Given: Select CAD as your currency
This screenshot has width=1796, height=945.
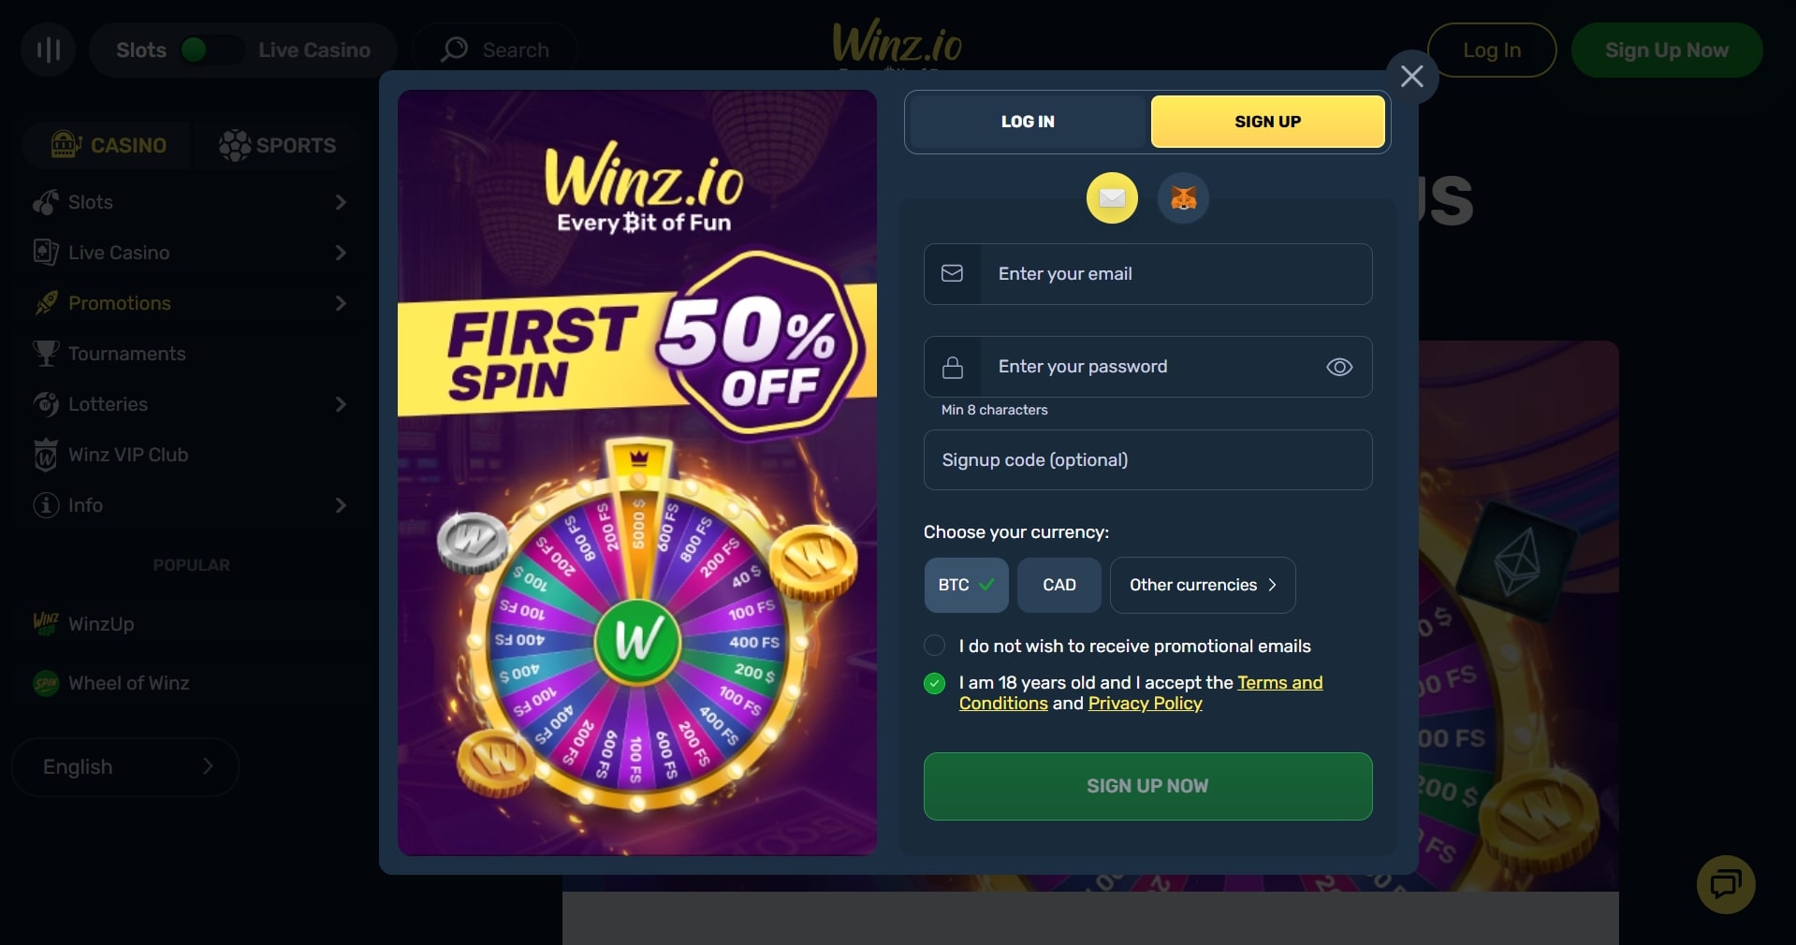Looking at the screenshot, I should pos(1059,585).
